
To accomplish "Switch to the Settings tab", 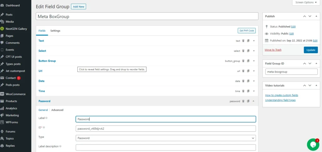I will tap(55, 31).
